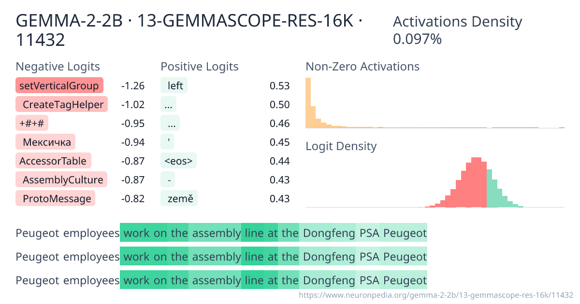
Task: Click the 0.45 positive logit value
Action: point(280,143)
